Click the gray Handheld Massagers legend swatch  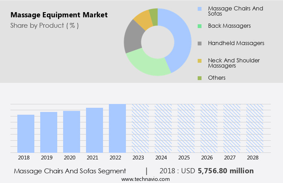pos(199,43)
